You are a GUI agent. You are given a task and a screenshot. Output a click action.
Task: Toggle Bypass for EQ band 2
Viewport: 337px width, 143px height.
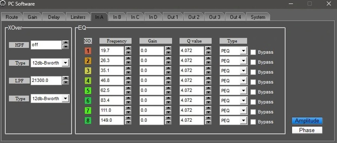[253, 62]
